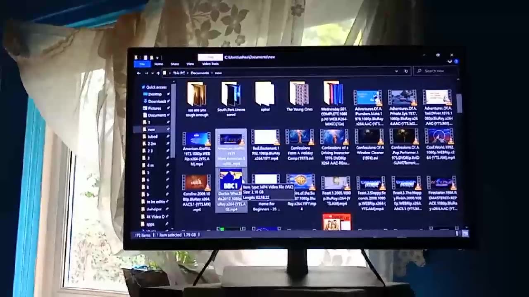Screen dimensions: 529x297
Task: Open Explorer Help via the question-mark icon
Action: point(456,61)
